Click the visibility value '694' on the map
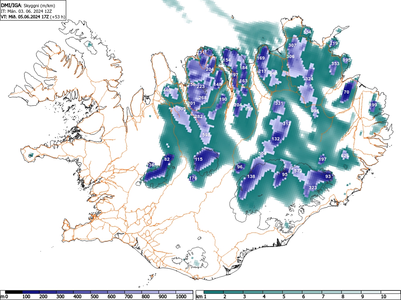Screen dimensions: 401x300 (x=315, y=111)
